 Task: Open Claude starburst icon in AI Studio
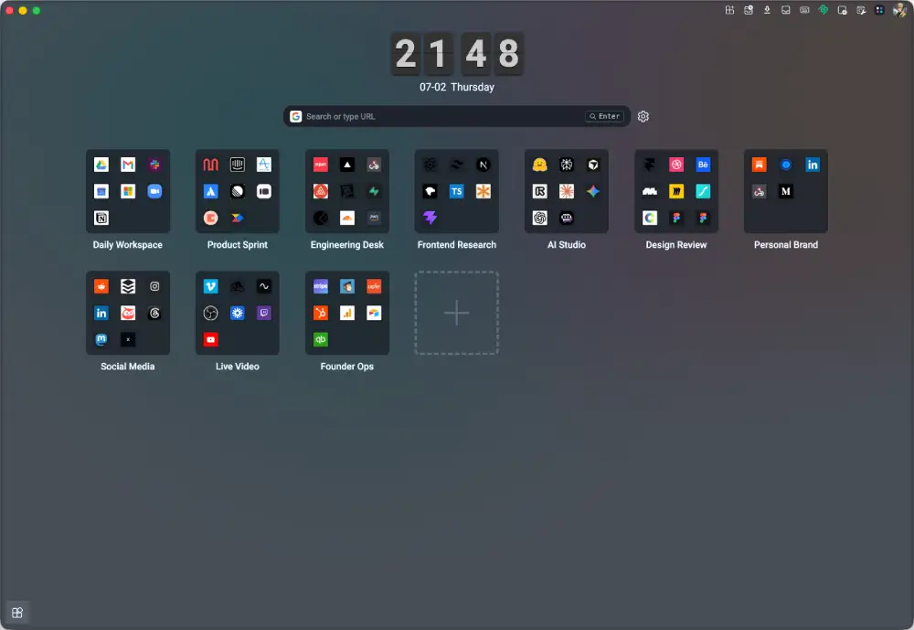point(567,191)
